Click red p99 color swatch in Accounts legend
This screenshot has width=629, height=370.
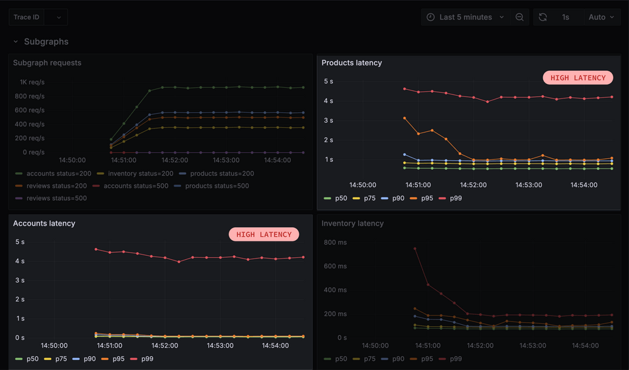pyautogui.click(x=134, y=359)
